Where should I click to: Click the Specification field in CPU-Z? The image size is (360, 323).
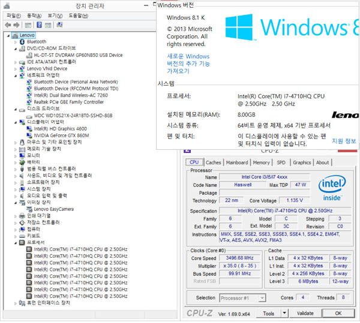[285, 211]
